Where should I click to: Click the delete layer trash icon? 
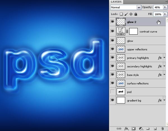(162, 128)
